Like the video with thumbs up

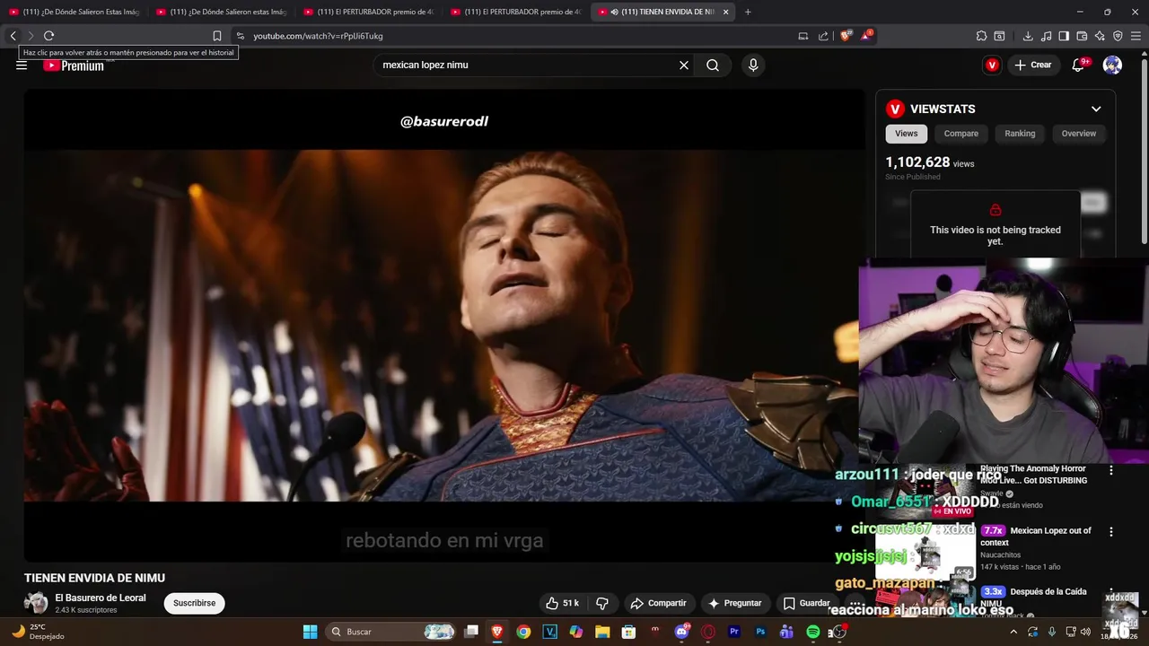tap(564, 603)
